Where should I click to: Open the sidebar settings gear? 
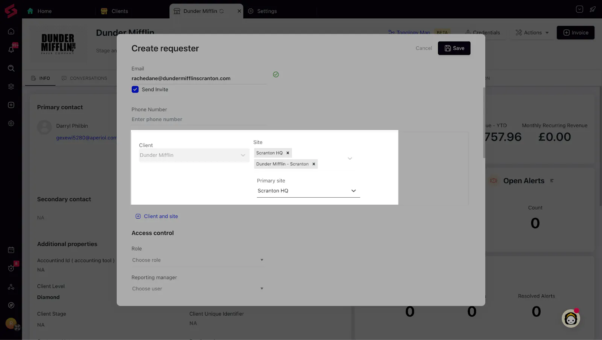coord(11,123)
